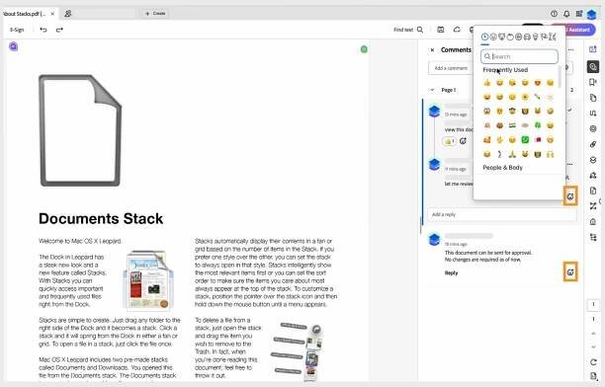Screen dimensions: 605x387
Task: Pick the green phone emoji
Action: pos(525,139)
